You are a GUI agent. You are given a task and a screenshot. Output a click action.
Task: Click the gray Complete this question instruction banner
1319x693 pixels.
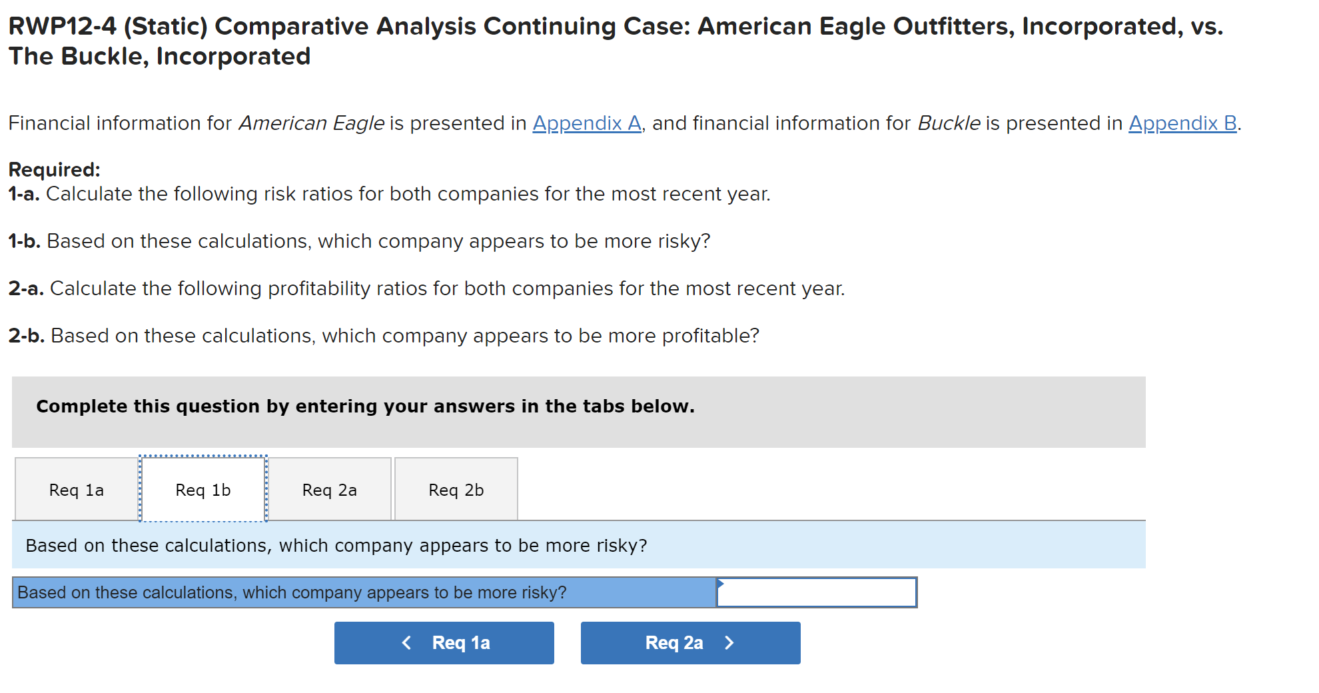point(578,410)
